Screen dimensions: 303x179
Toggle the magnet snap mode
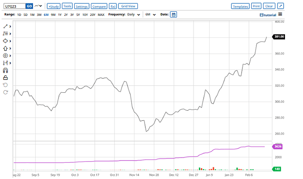click(5, 70)
